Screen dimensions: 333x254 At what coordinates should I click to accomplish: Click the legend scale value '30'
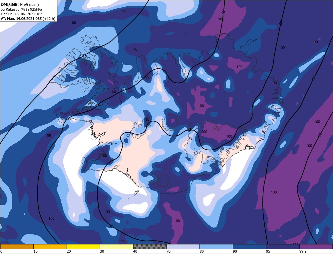coord(102,251)
